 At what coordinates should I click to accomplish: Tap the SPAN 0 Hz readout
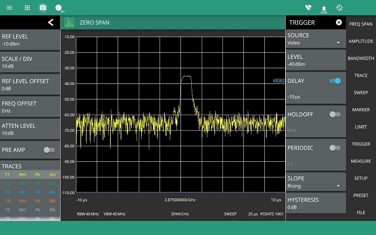pyautogui.click(x=180, y=214)
